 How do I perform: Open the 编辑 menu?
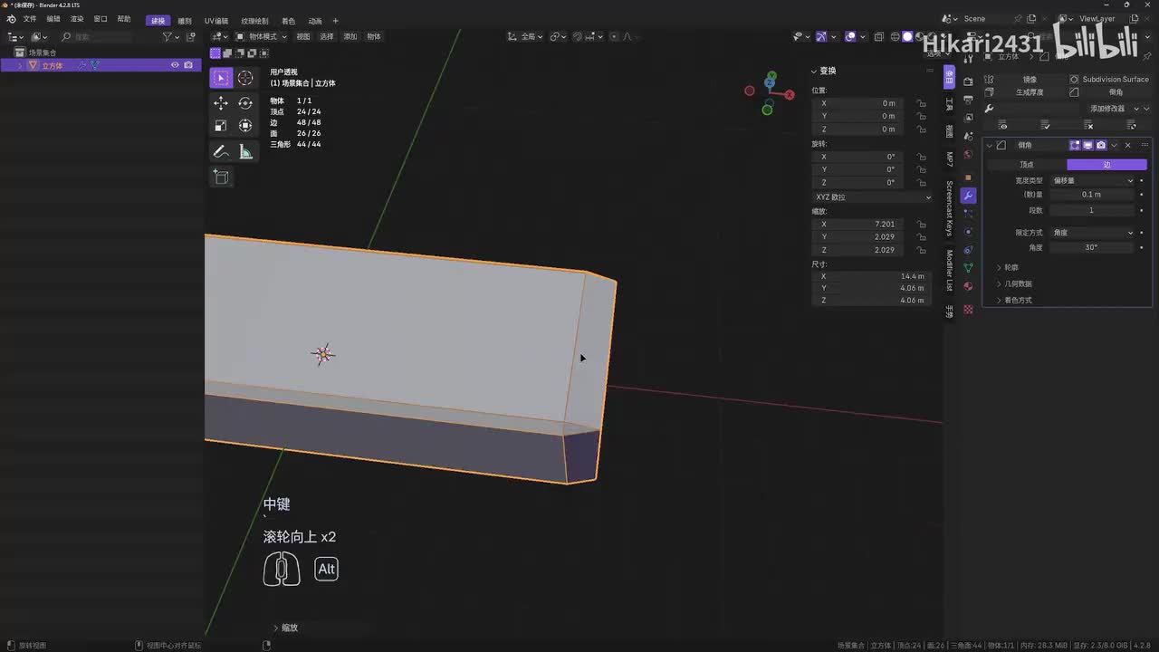pos(53,19)
